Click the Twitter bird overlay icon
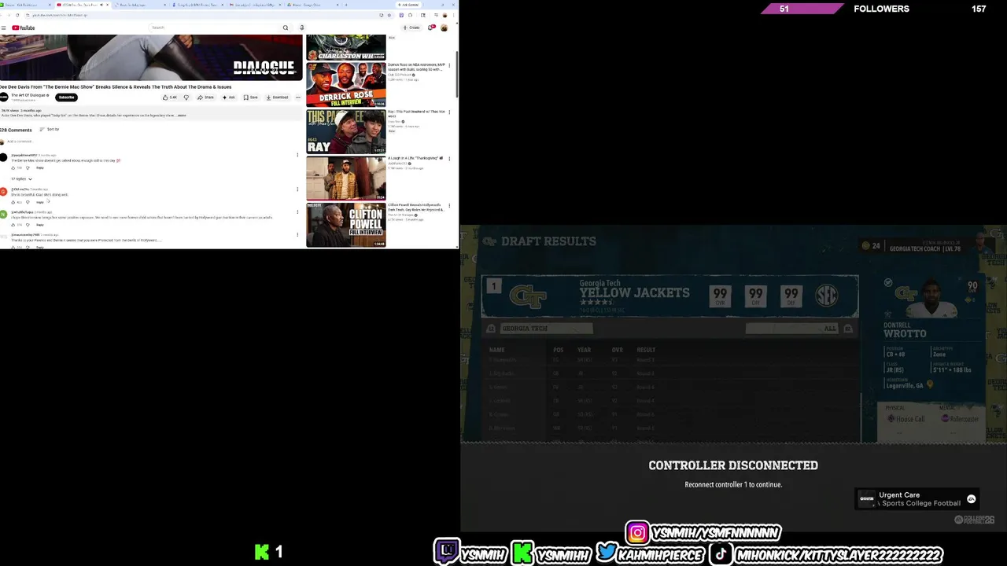Screen dimensions: 1007x566 click(x=606, y=552)
